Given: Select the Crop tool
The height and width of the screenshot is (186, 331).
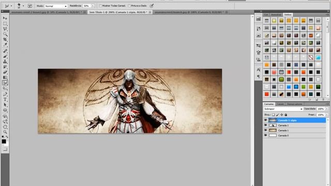Looking at the screenshot, I should [5, 39].
